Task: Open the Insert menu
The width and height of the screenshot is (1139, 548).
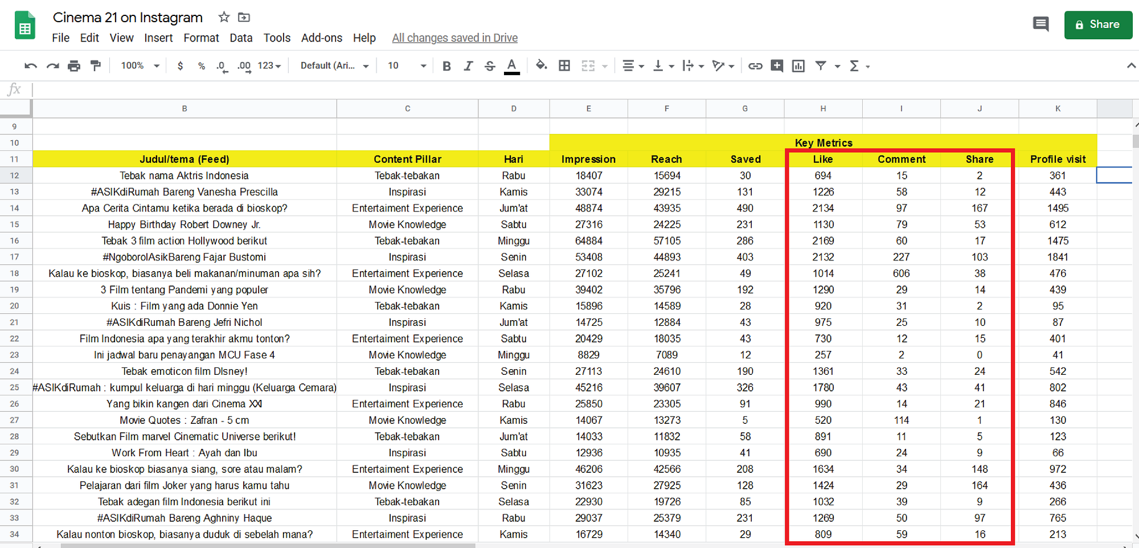Action: 158,38
